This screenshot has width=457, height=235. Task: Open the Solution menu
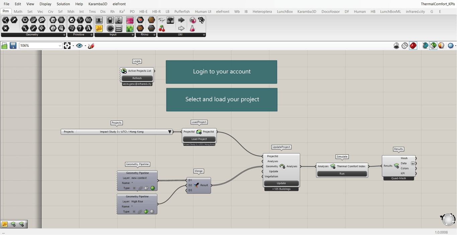[63, 4]
